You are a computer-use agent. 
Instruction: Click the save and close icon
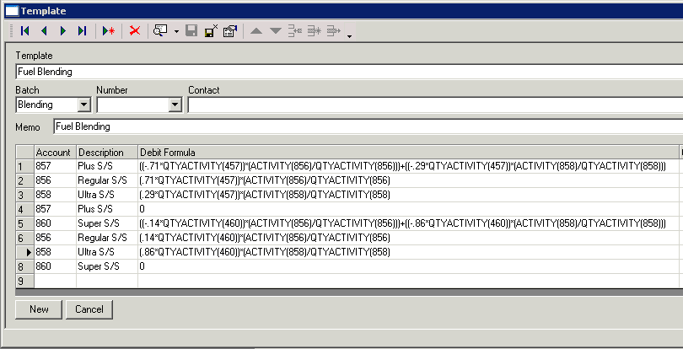coord(212,31)
